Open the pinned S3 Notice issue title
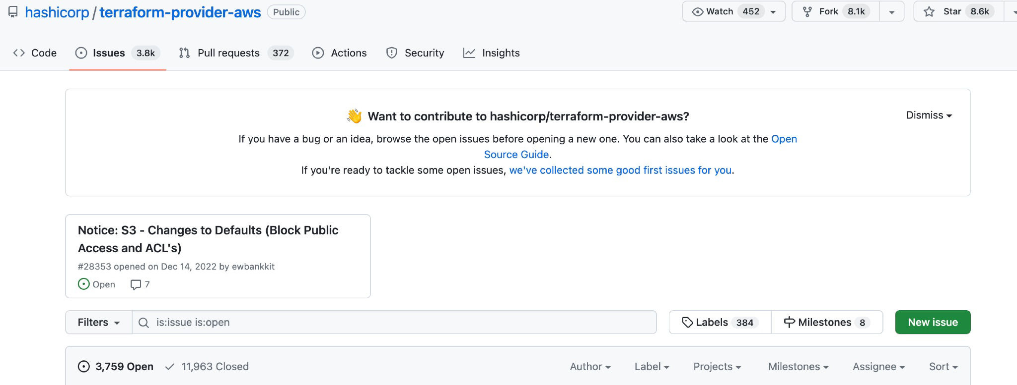 [x=208, y=239]
